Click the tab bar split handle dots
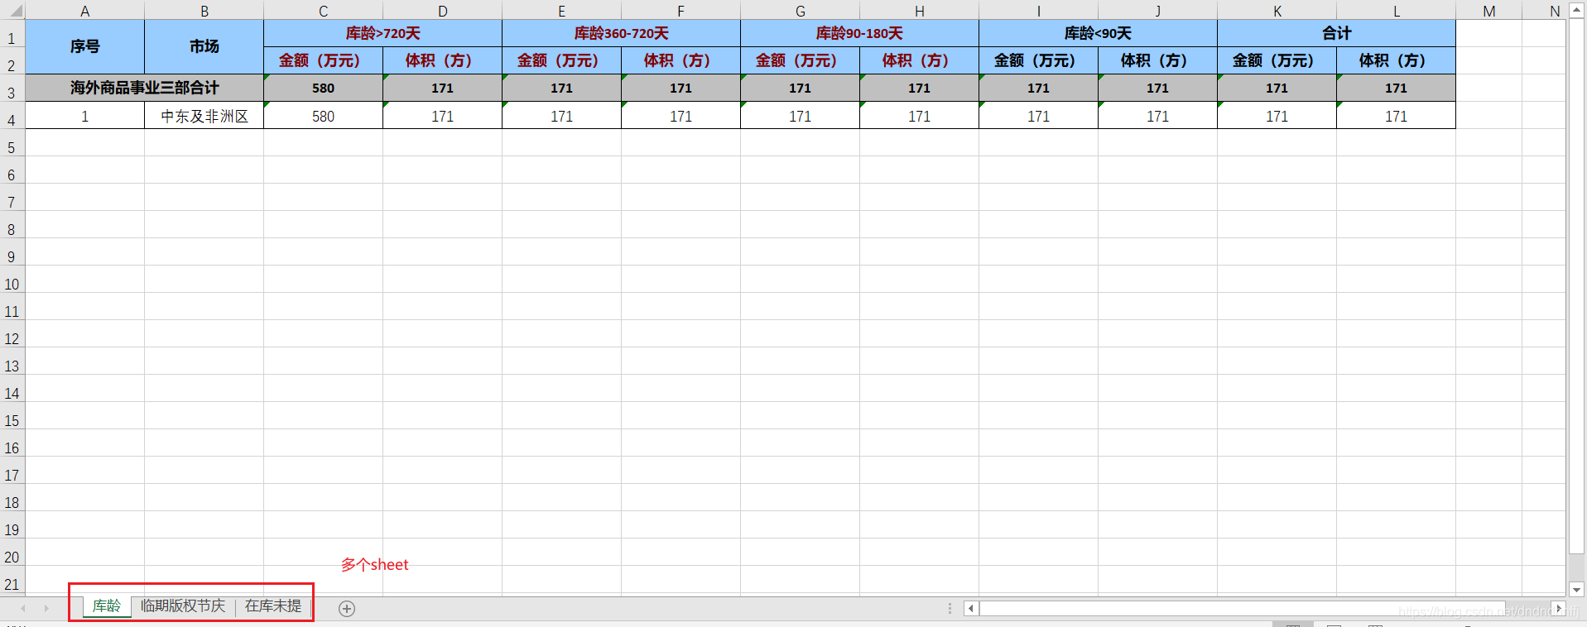This screenshot has height=627, width=1587. tap(950, 609)
